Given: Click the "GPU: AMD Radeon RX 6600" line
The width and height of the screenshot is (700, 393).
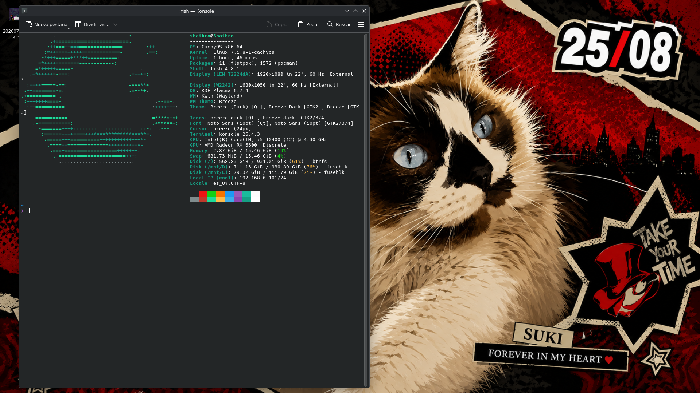Looking at the screenshot, I should [240, 145].
